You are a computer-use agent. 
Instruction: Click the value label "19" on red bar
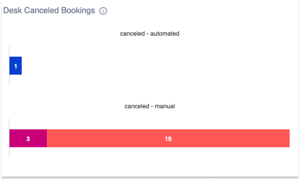pos(168,139)
